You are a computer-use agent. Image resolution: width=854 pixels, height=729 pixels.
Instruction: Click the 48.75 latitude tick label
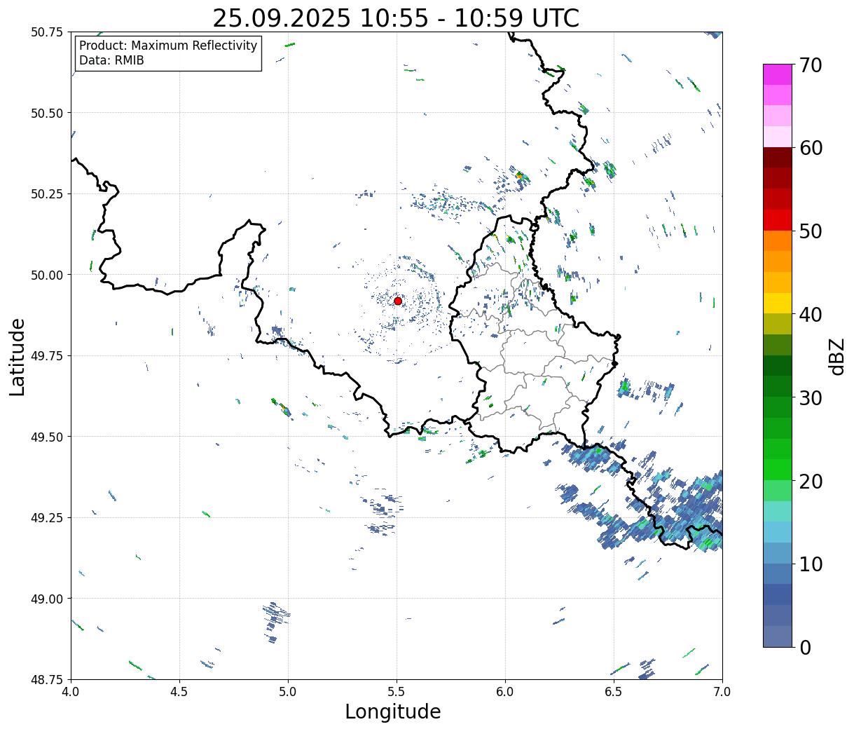[x=47, y=680]
